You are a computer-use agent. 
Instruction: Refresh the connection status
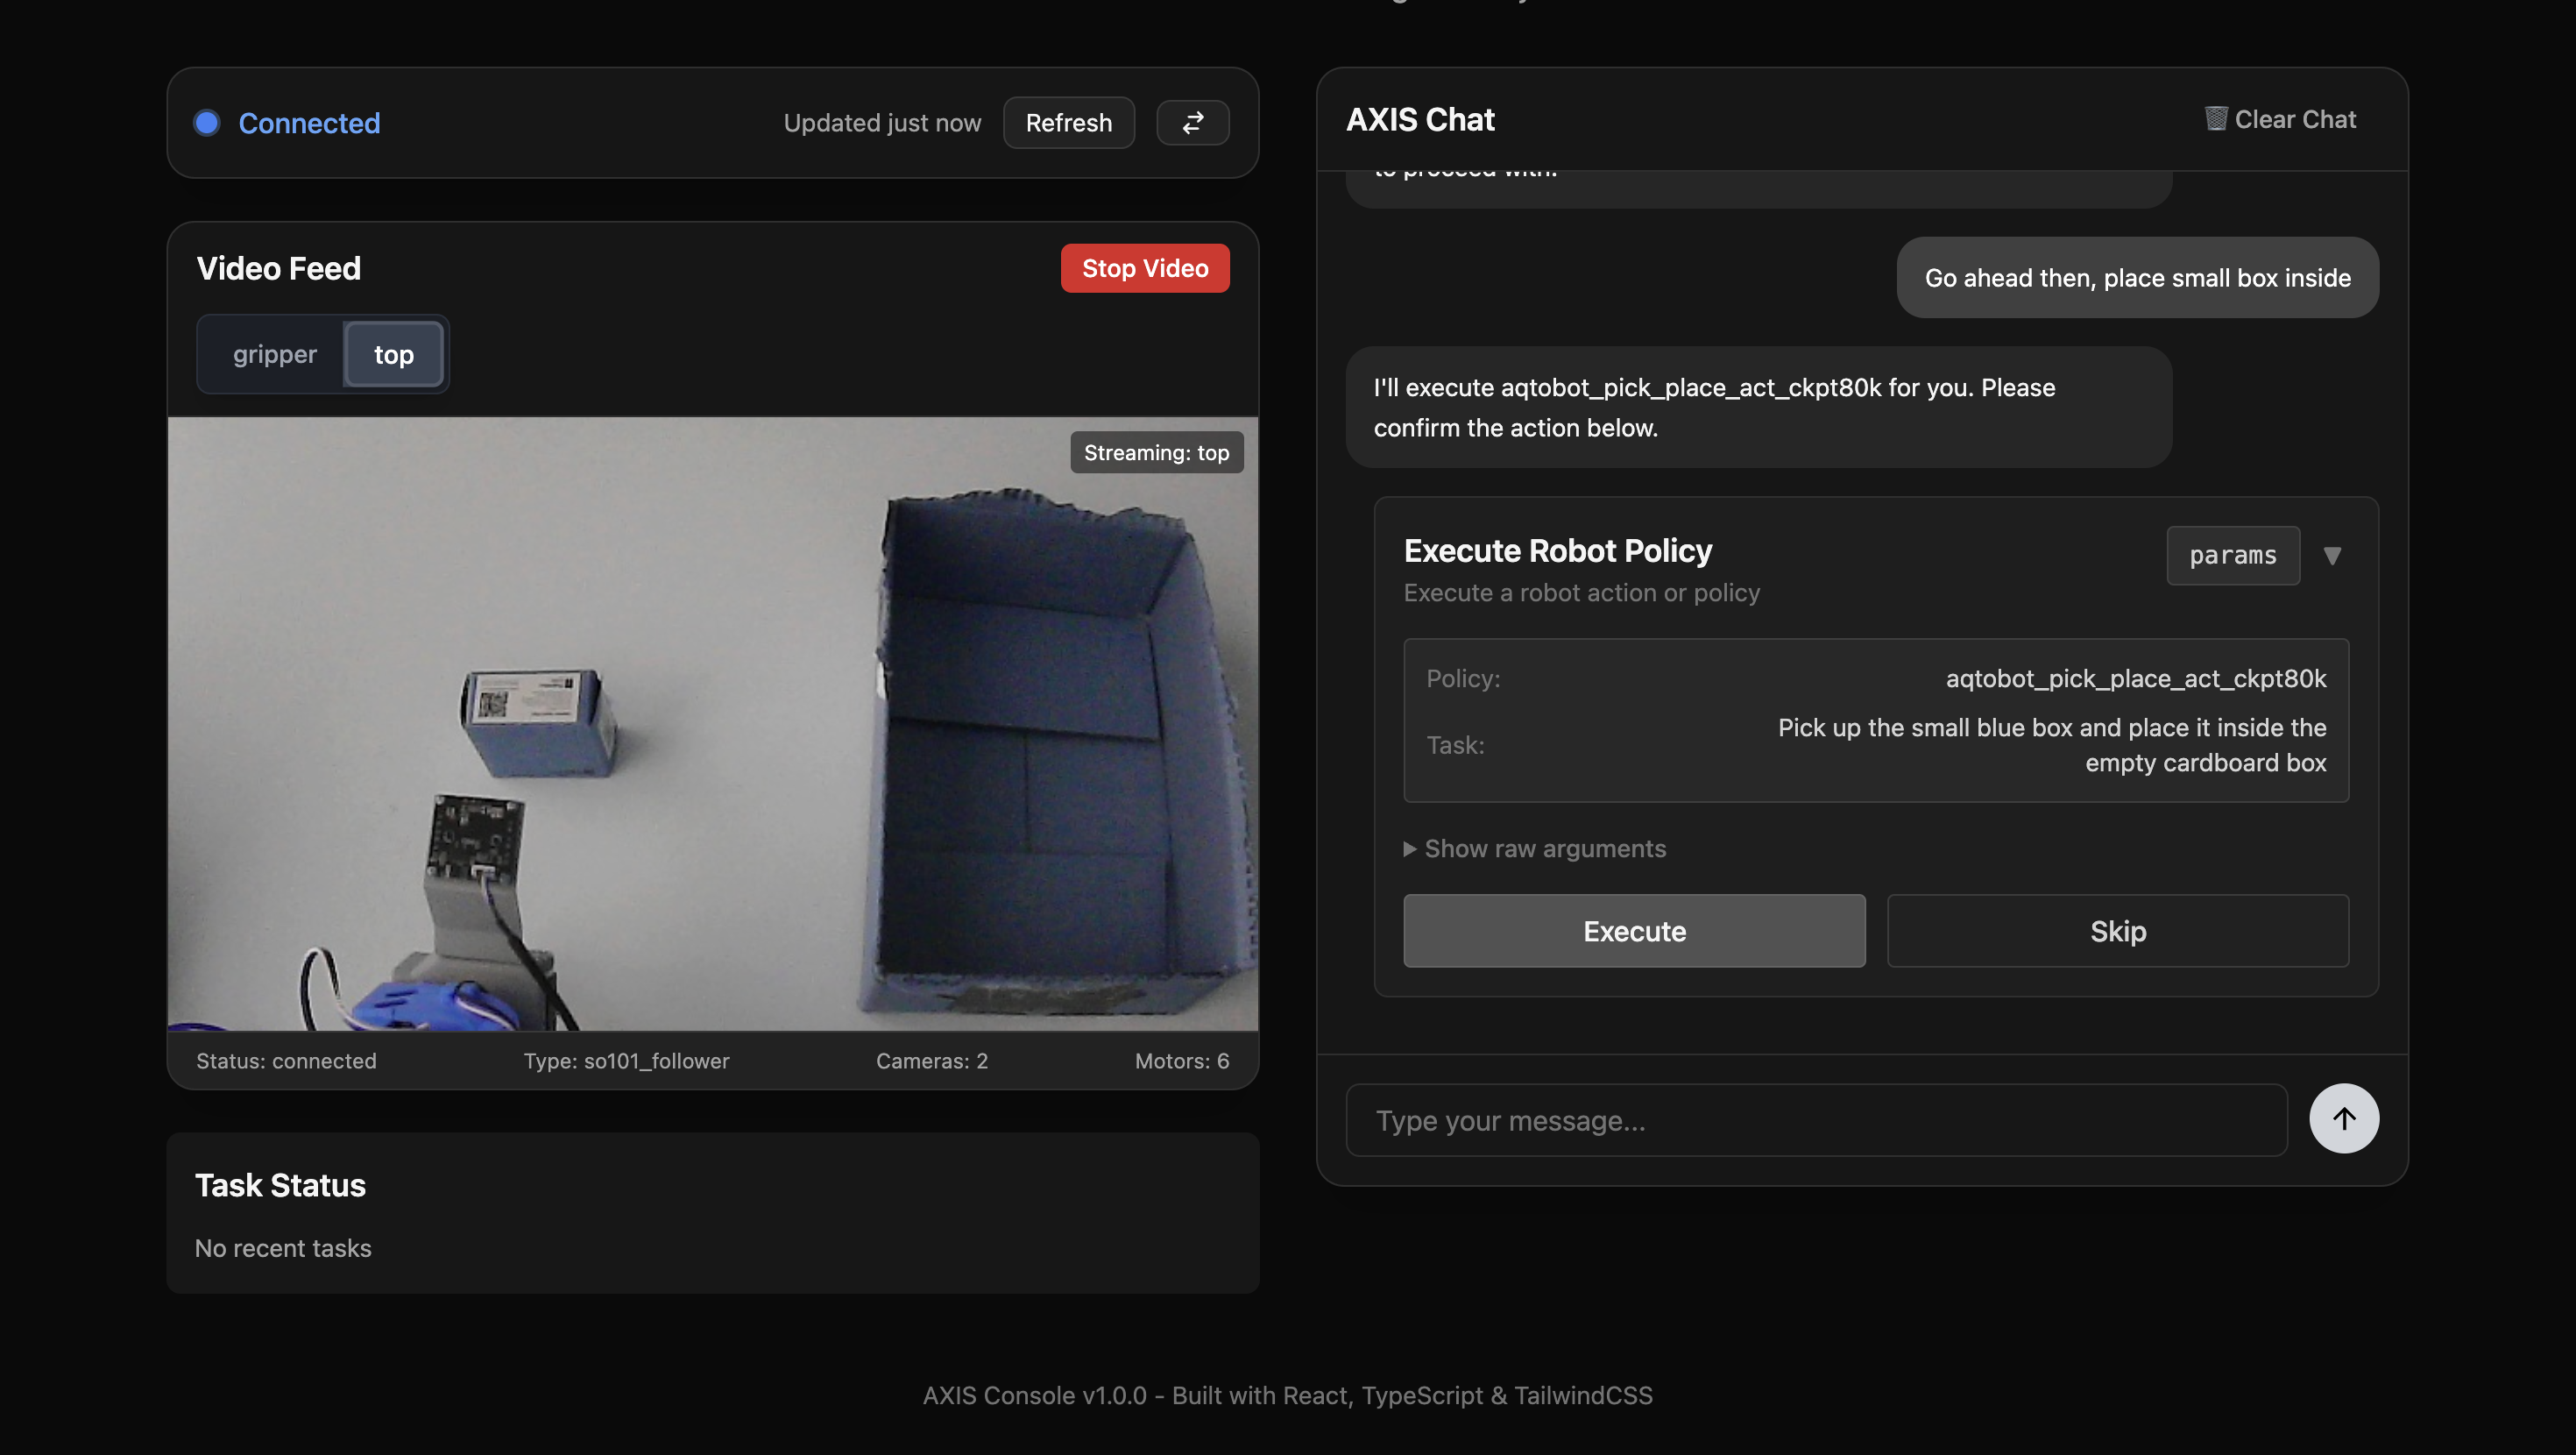tap(1068, 123)
